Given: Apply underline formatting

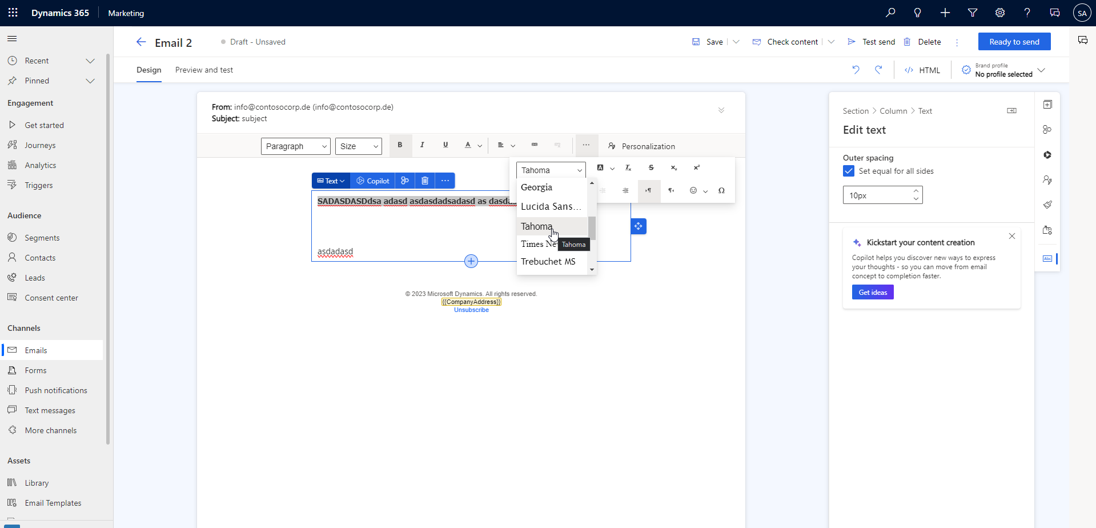Looking at the screenshot, I should (x=445, y=145).
